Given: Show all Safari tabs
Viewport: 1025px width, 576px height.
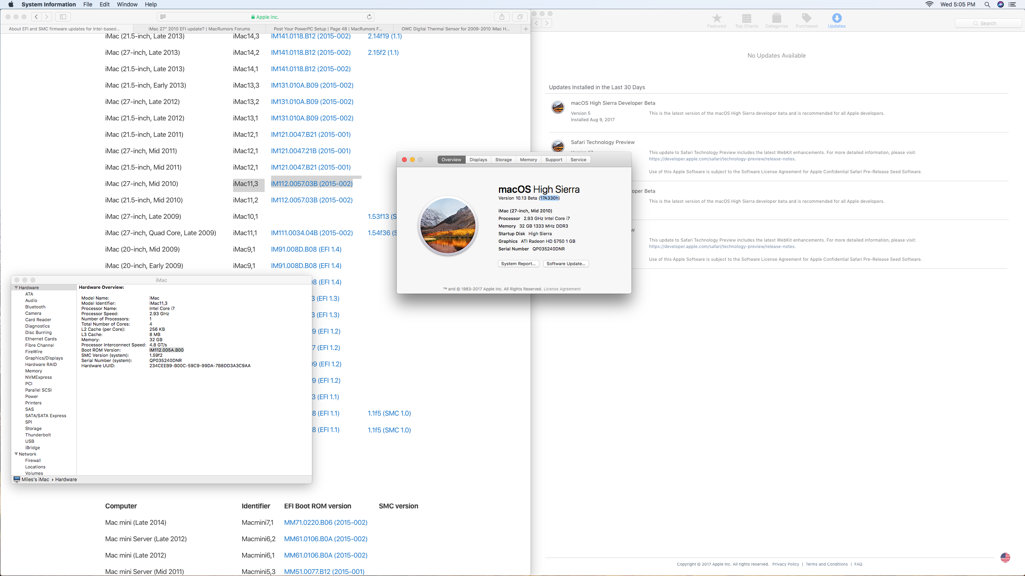Looking at the screenshot, I should 520,17.
